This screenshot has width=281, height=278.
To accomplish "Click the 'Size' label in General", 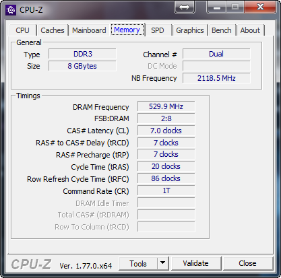I will click(x=34, y=66).
